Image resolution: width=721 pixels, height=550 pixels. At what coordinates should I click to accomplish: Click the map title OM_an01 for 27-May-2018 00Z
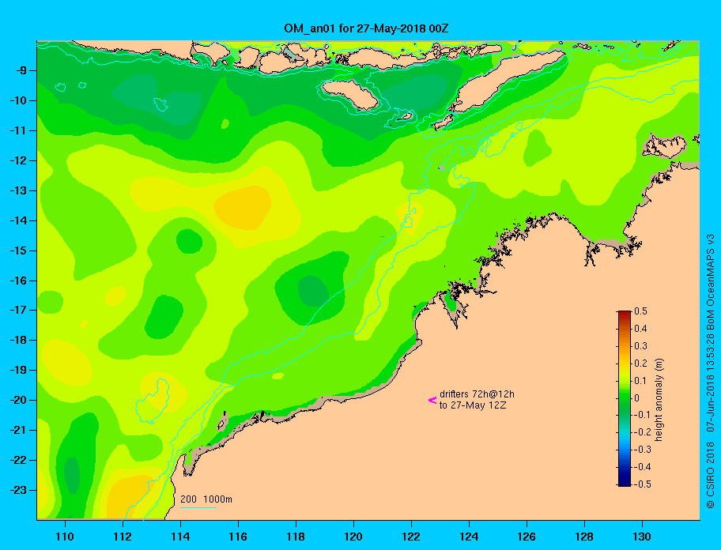366,28
